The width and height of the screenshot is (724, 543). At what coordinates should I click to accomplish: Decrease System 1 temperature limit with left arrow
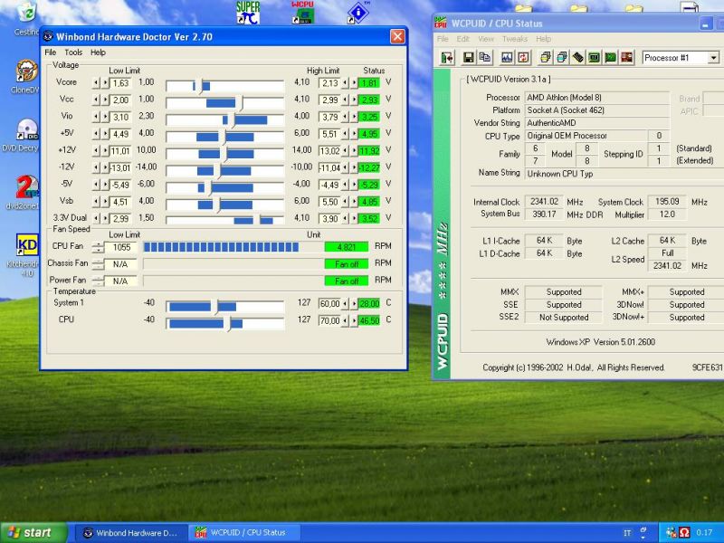click(x=345, y=304)
